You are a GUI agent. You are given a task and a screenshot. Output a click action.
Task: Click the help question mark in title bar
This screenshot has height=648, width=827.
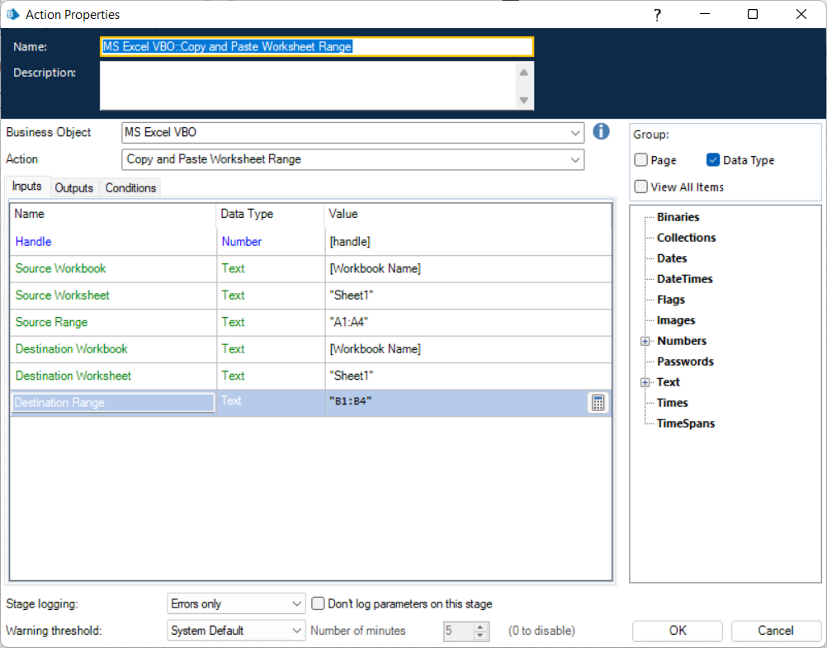(x=657, y=15)
